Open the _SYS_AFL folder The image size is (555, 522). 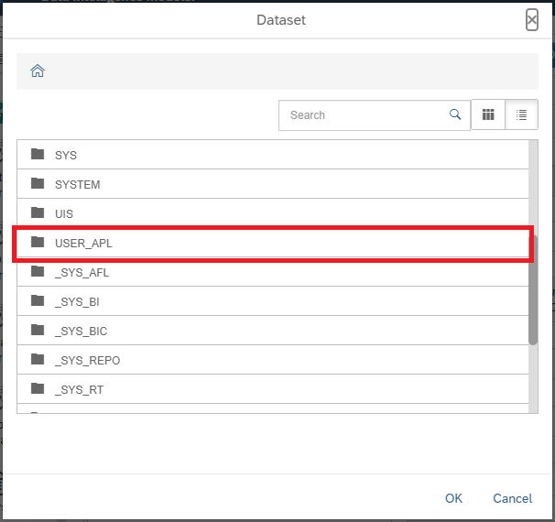pos(82,273)
